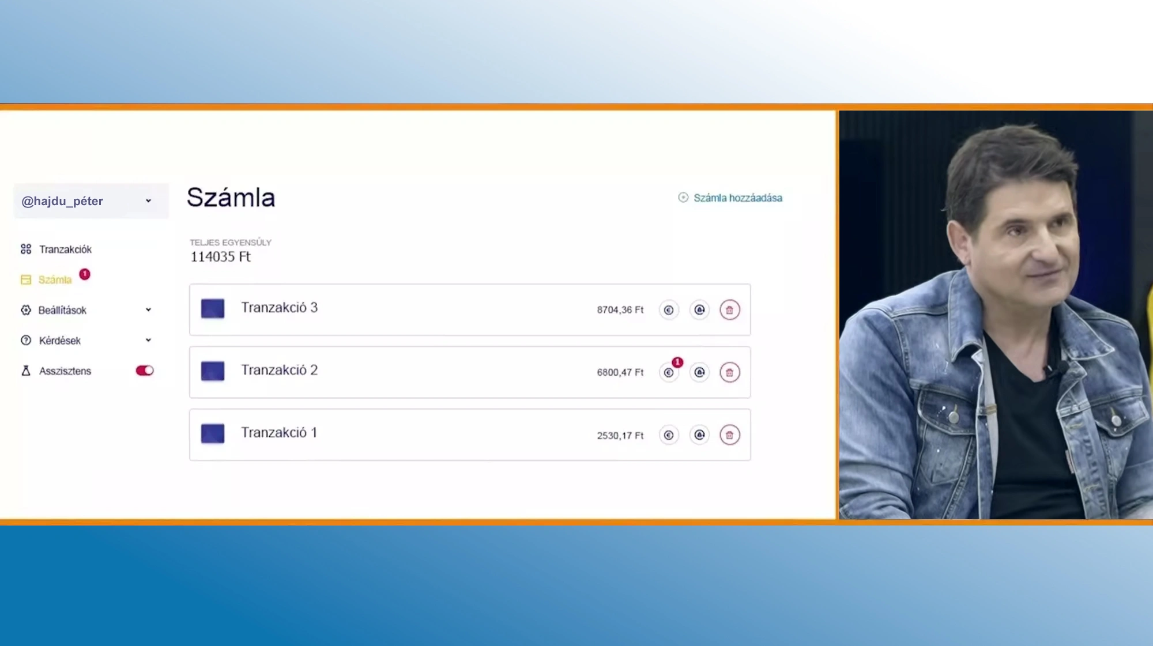
Task: Delete Tranzakció 1 with the trash icon
Action: pyautogui.click(x=730, y=435)
